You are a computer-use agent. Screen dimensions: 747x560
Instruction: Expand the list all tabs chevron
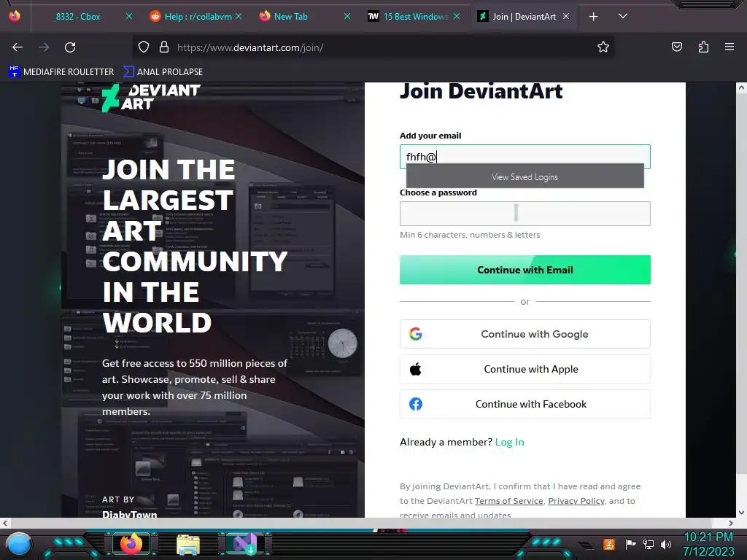pos(623,16)
